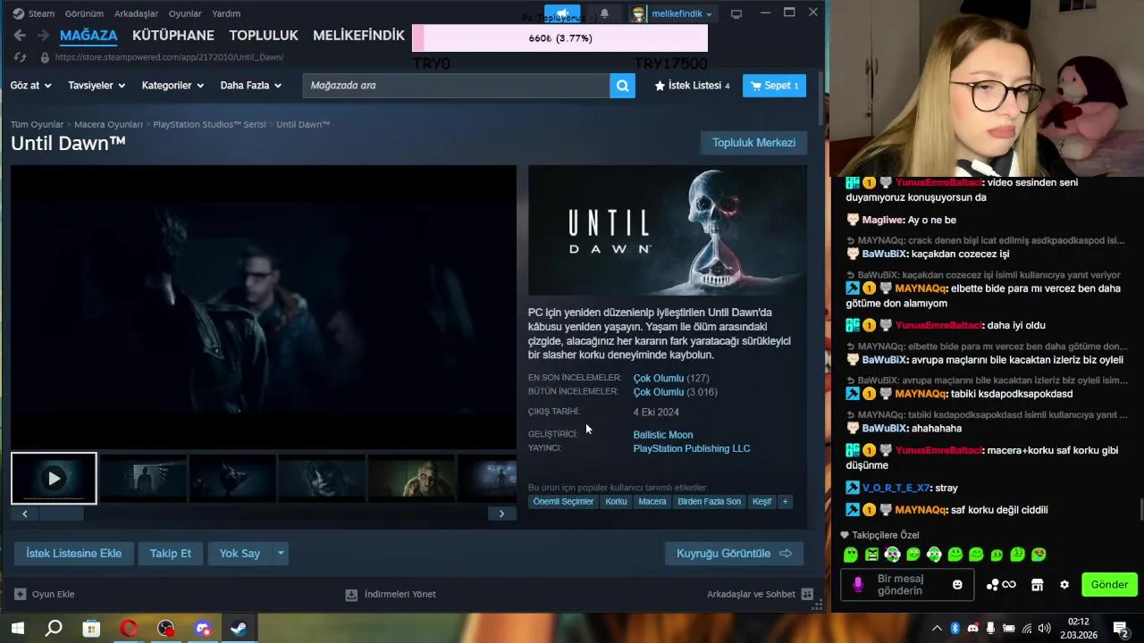Open PlayStation Publishing LLC link
The image size is (1144, 643).
coord(692,449)
